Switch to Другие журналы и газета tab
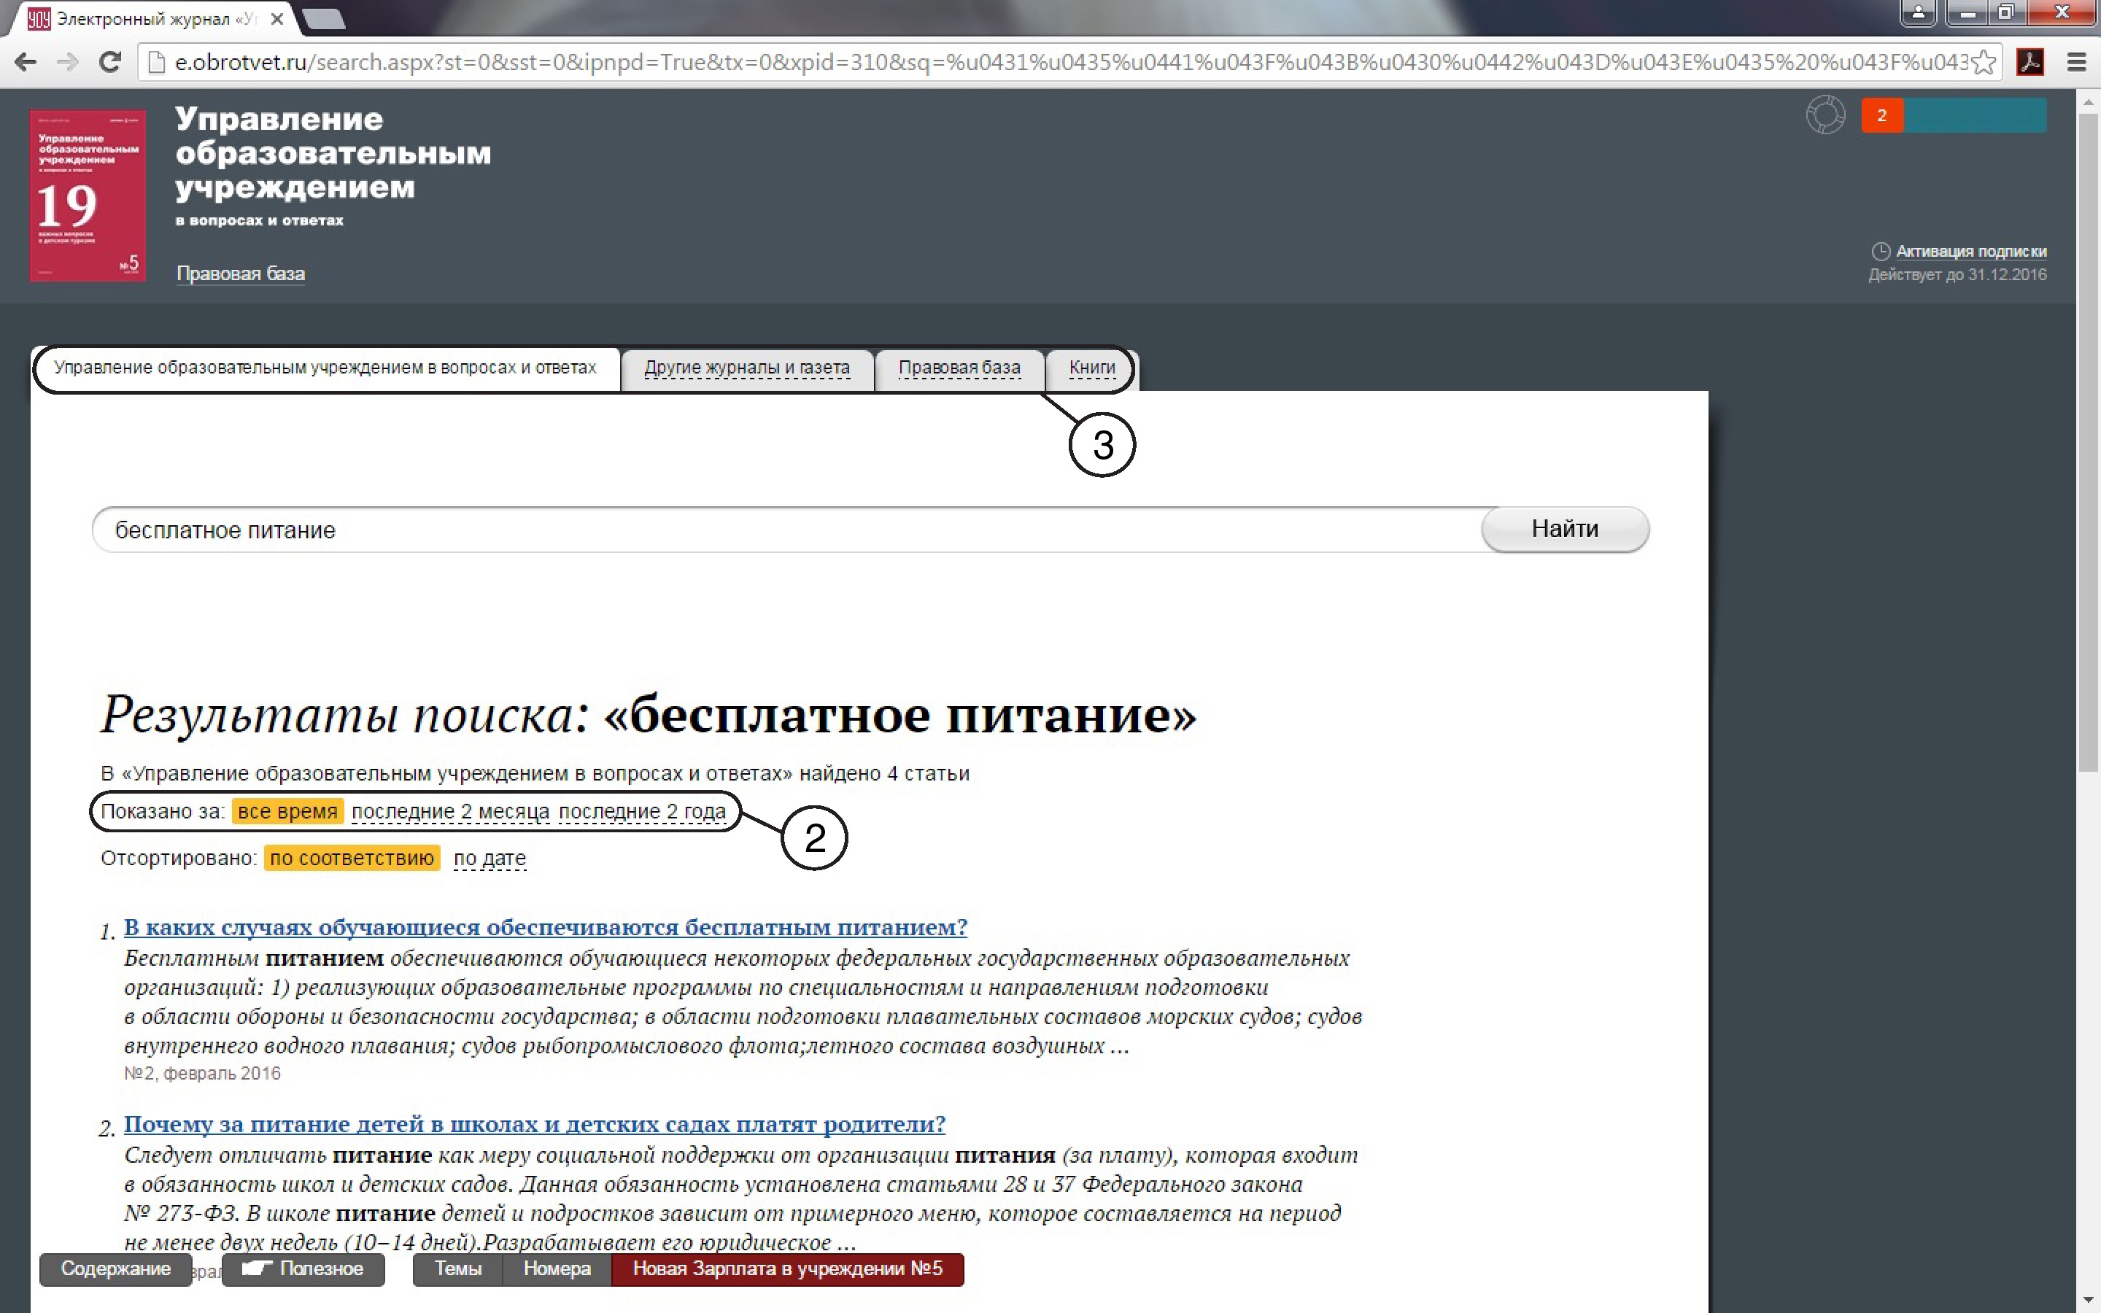 (746, 368)
